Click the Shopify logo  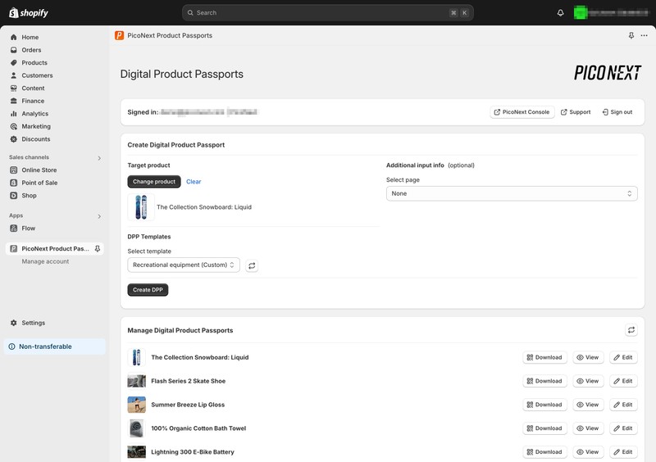click(29, 13)
